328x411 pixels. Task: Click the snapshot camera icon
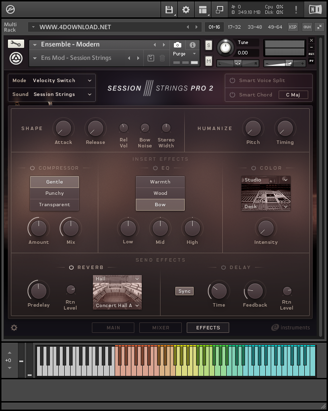(177, 45)
